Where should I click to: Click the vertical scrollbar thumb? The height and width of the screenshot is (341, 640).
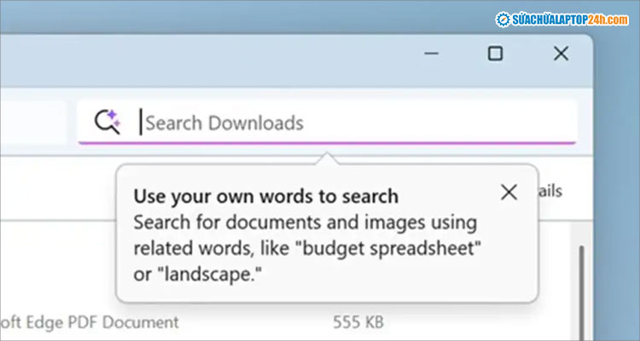coord(582,281)
